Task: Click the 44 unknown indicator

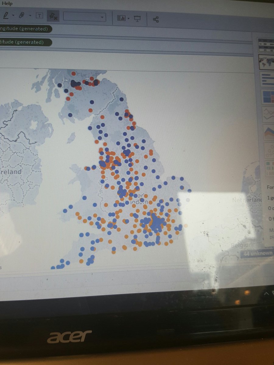Action: pyautogui.click(x=257, y=254)
